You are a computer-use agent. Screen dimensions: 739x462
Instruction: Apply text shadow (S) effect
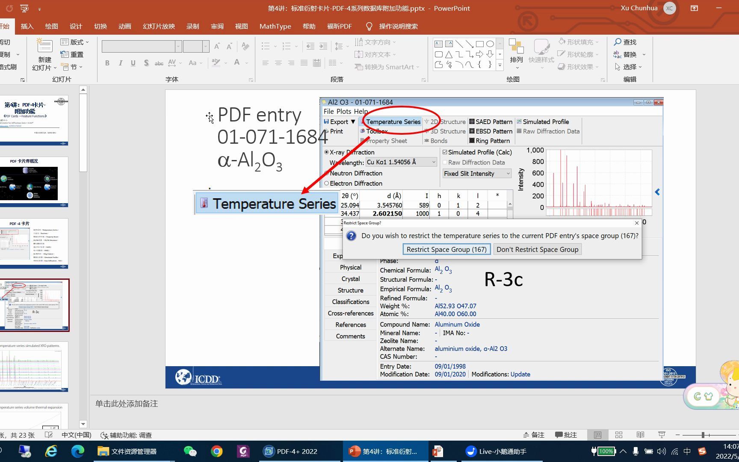146,63
